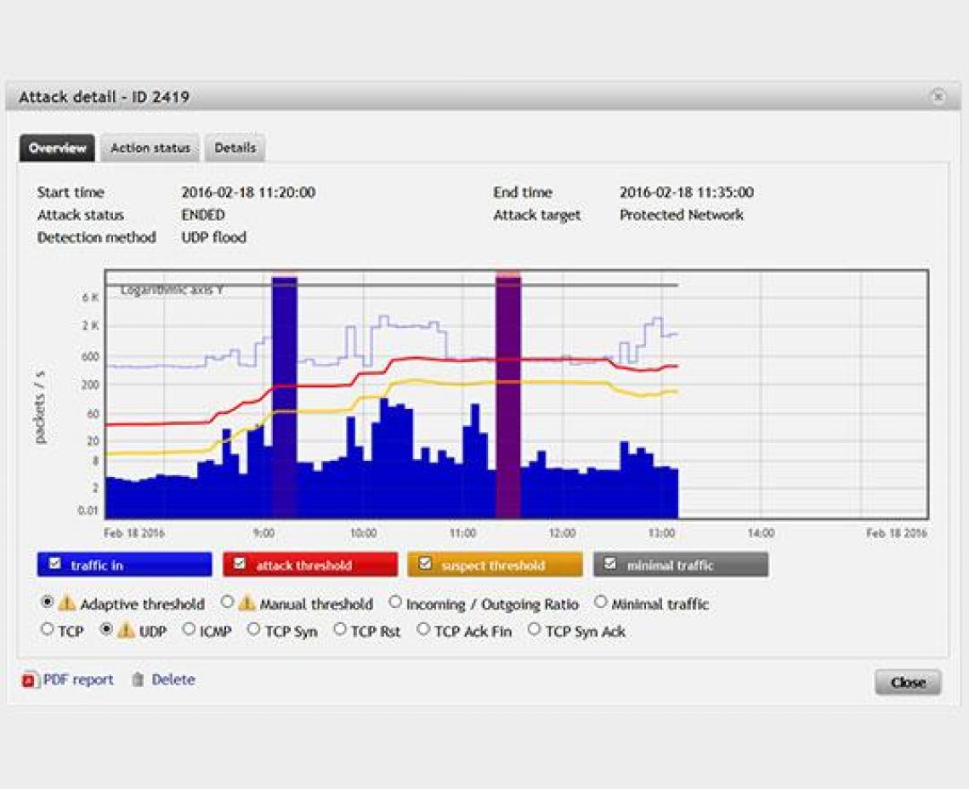Uncheck the suspect threshold legend checkbox

pos(427,564)
